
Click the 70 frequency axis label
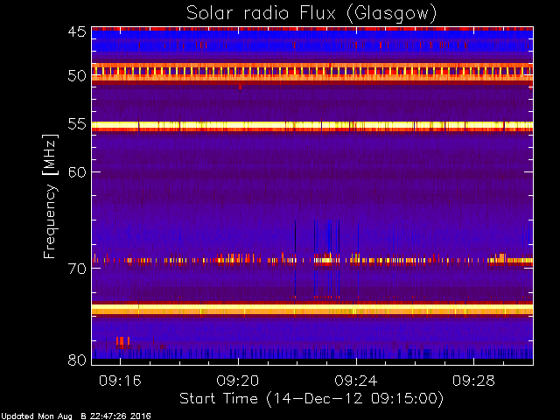pos(77,269)
